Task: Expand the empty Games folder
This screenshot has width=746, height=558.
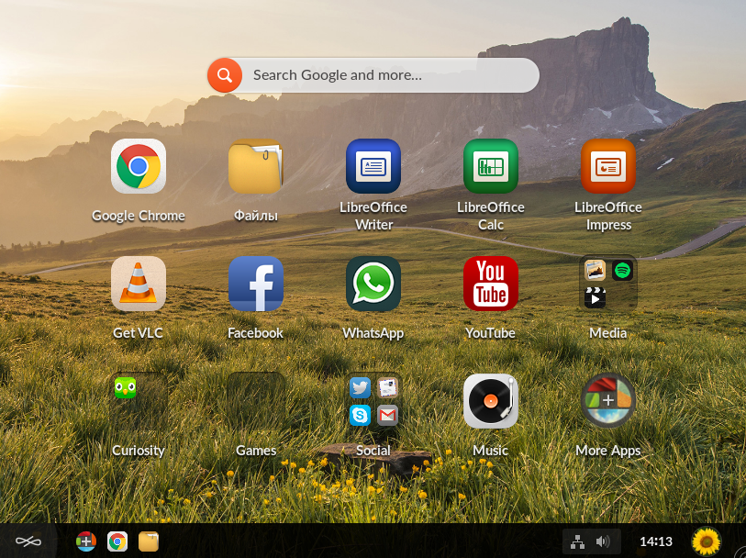Action: 256,401
